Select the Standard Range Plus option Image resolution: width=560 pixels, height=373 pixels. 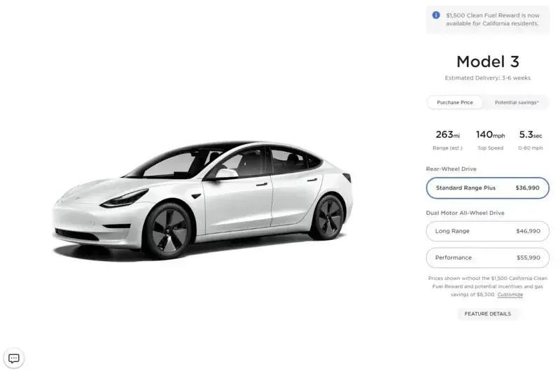click(x=487, y=188)
